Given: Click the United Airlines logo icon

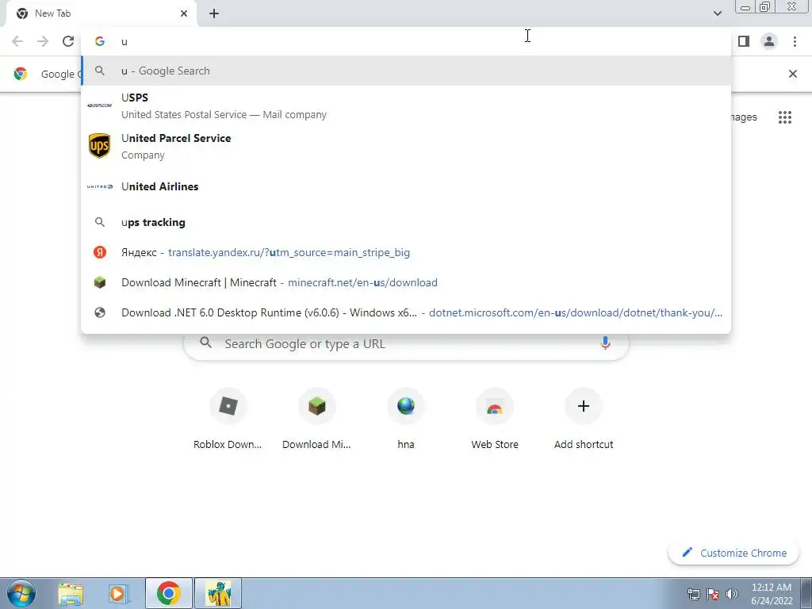Looking at the screenshot, I should (x=99, y=186).
